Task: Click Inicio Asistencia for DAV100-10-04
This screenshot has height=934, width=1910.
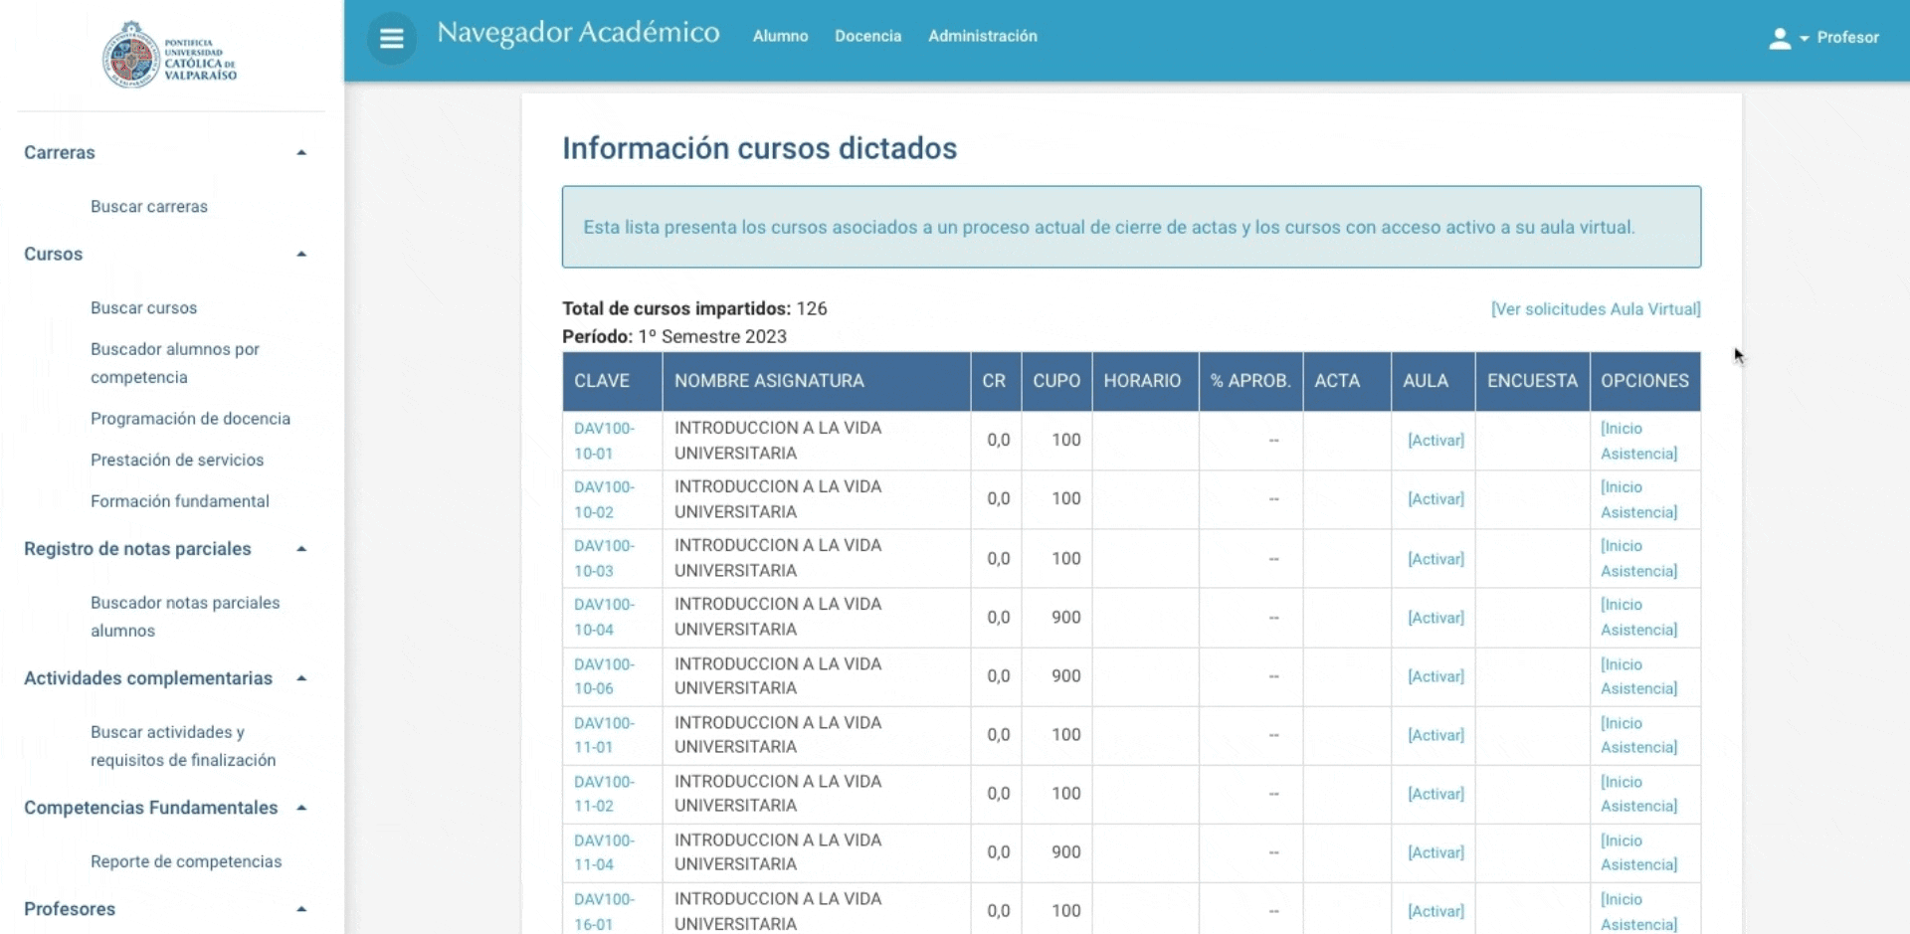Action: (1638, 617)
